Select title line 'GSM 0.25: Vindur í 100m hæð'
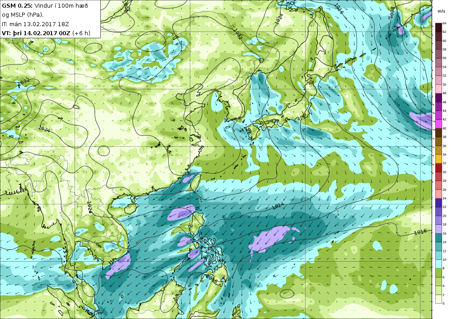Viewport: 452px width, 319px height. [45, 6]
